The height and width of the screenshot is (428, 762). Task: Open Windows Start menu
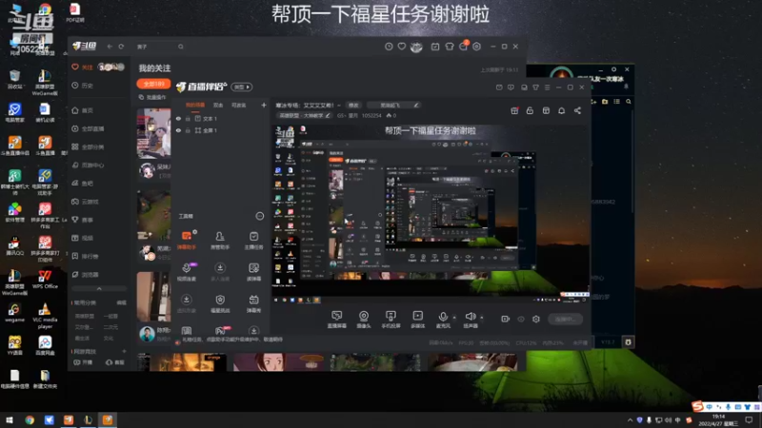point(10,419)
